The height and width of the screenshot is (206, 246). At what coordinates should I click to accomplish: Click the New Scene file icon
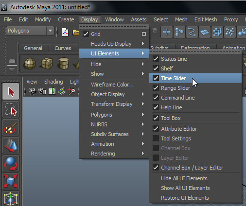coord(65,32)
